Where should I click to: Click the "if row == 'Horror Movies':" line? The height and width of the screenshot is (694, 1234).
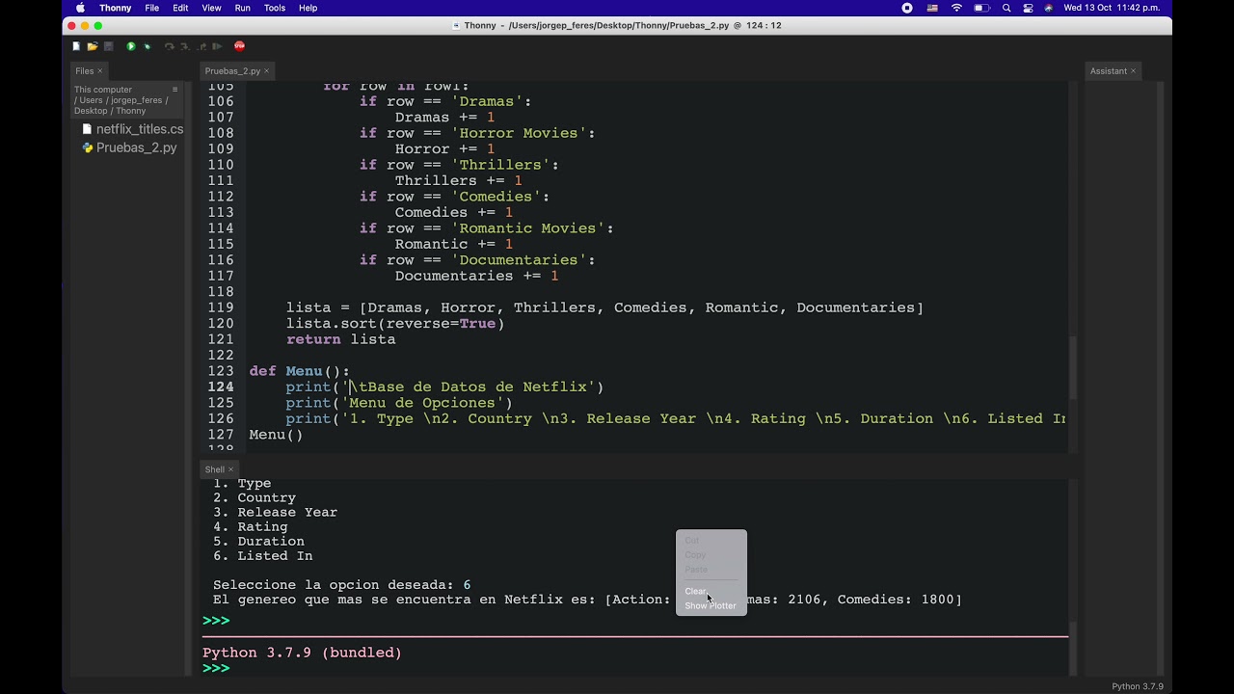477,133
